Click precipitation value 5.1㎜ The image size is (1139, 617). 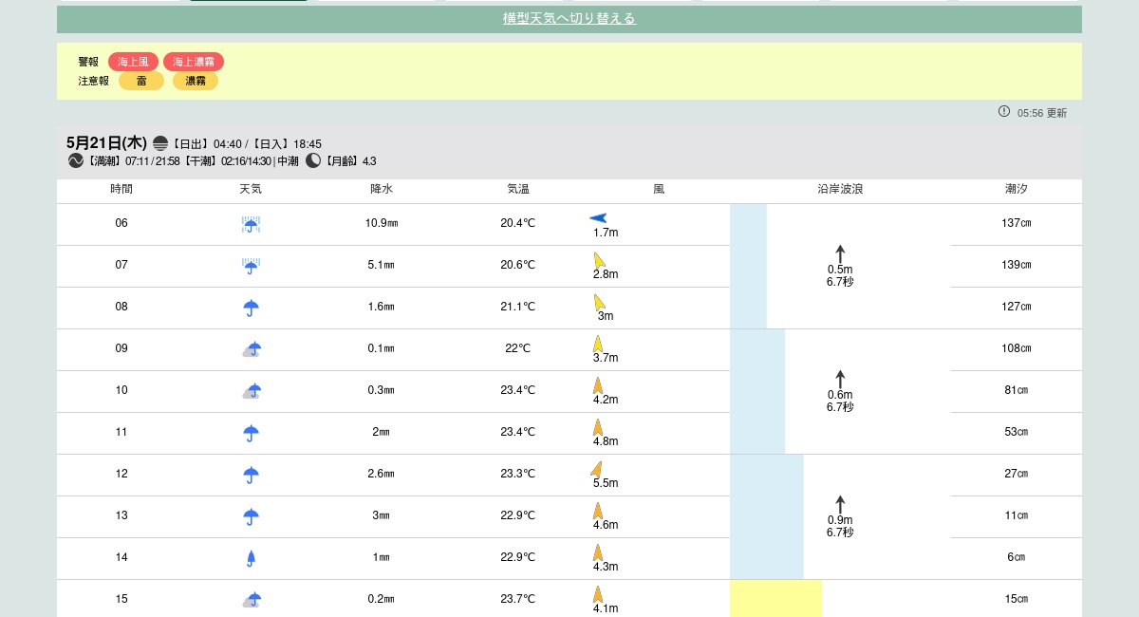382,265
